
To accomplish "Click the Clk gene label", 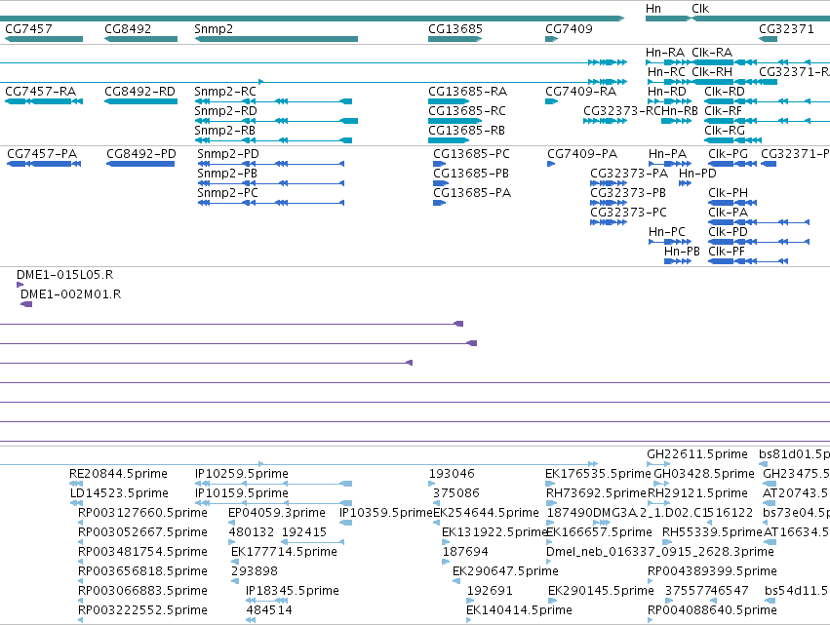I will click(x=700, y=9).
